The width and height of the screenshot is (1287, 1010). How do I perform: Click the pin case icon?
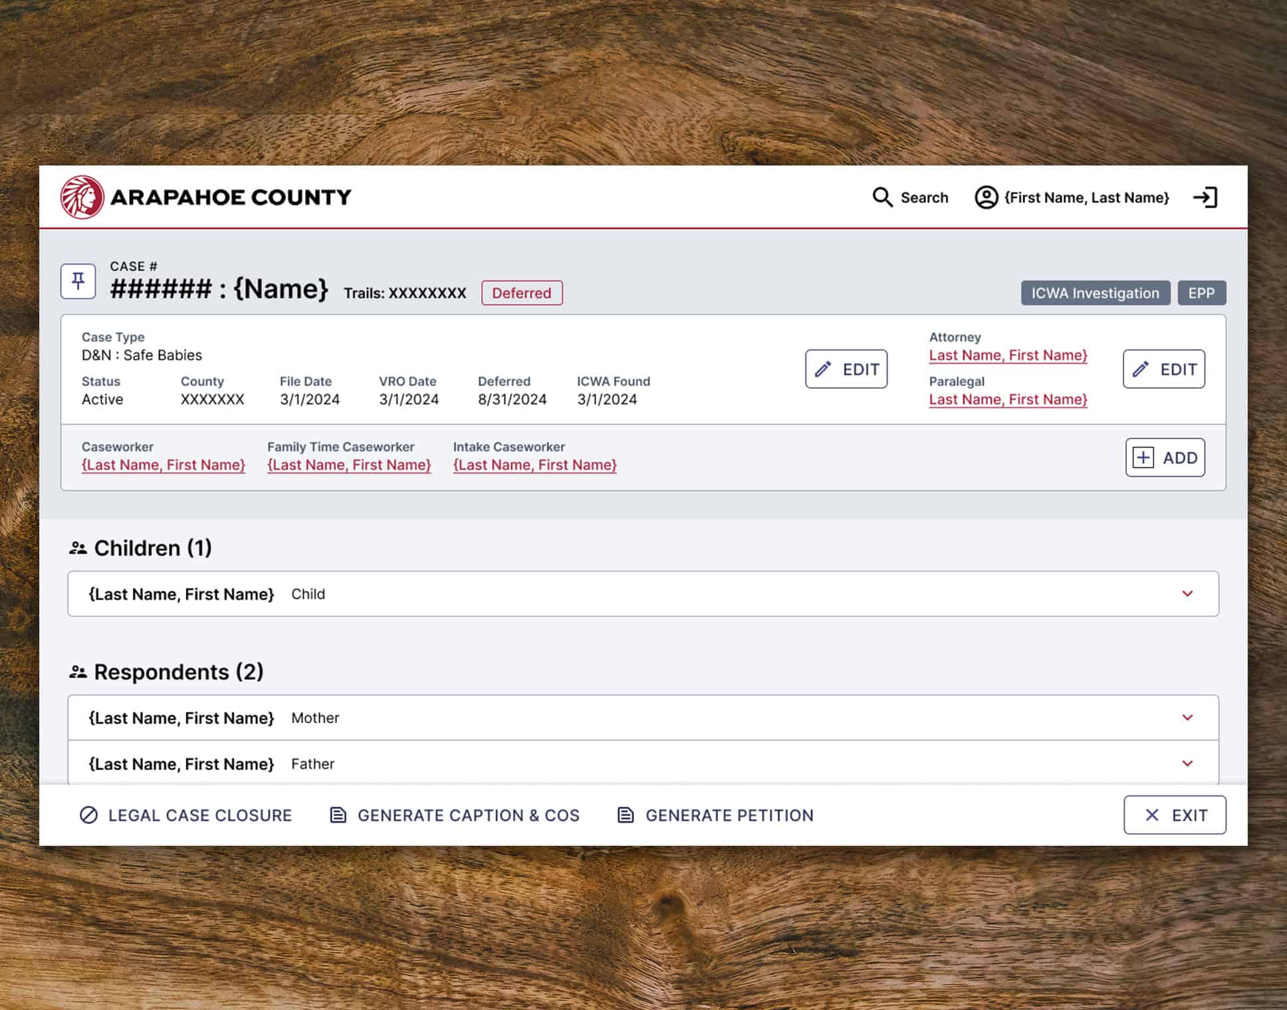78,281
